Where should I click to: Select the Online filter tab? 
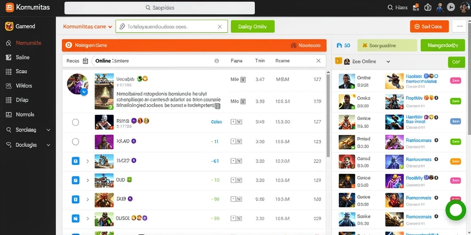[x=103, y=61]
